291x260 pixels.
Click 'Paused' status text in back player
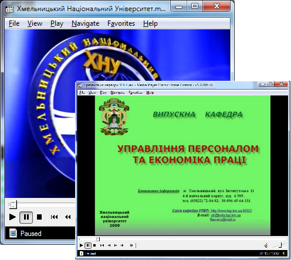[31, 234]
